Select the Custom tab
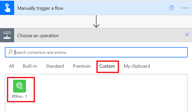This screenshot has height=112, width=192. 107,66
